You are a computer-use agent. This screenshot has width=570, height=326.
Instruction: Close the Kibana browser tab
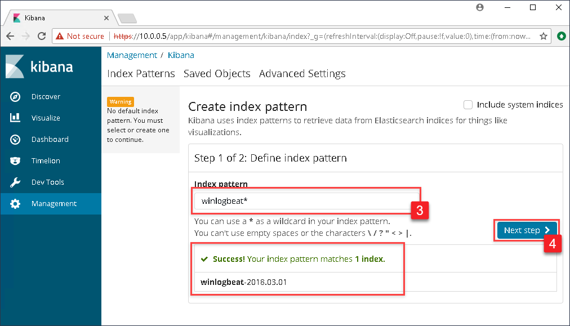pos(106,18)
